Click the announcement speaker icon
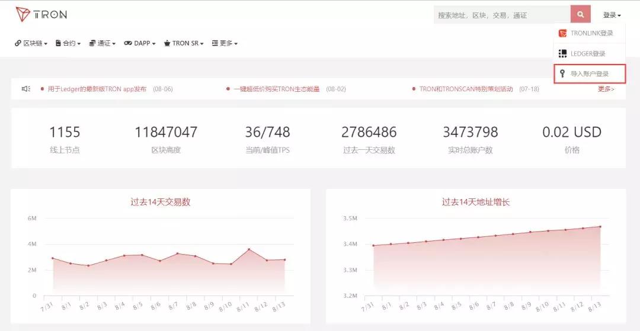The image size is (640, 331). click(26, 89)
